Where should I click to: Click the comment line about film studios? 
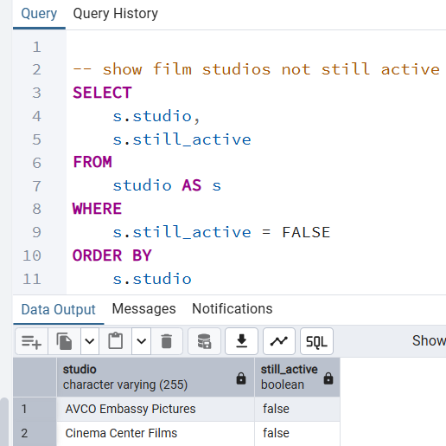[257, 69]
